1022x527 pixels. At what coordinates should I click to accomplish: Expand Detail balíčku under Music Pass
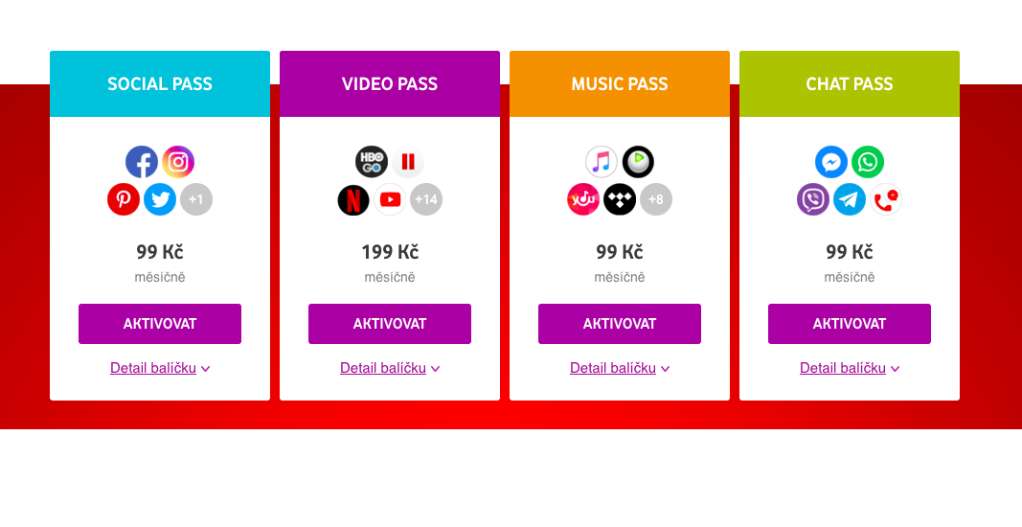click(x=620, y=368)
